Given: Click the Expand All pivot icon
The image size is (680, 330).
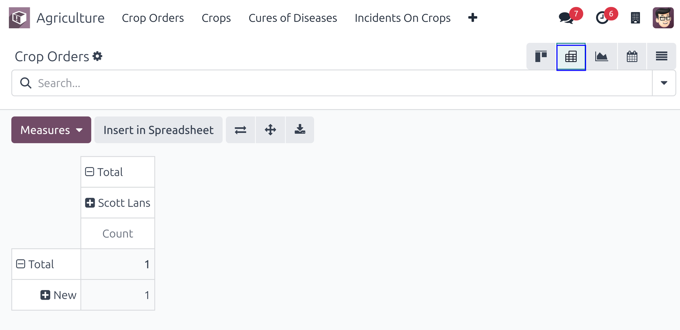Looking at the screenshot, I should point(270,130).
